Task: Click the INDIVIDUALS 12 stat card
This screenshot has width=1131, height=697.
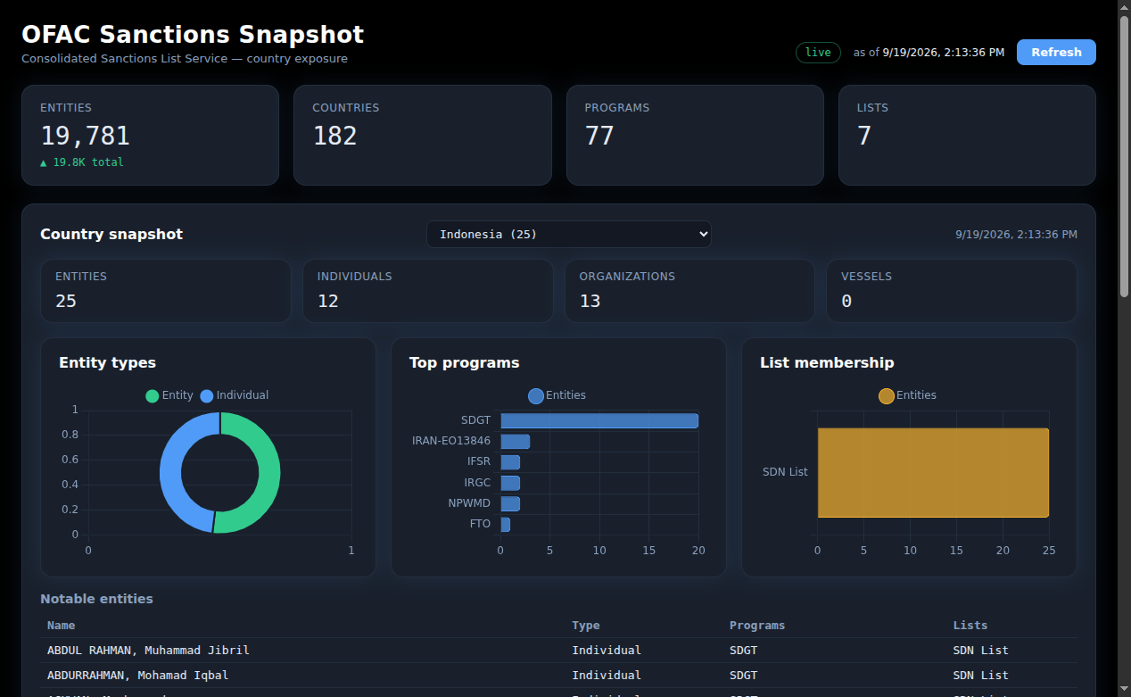Action: pos(428,290)
